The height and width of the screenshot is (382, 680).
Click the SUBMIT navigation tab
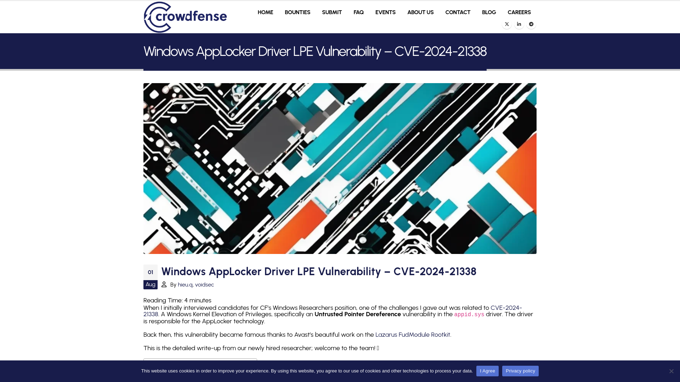coord(332,12)
